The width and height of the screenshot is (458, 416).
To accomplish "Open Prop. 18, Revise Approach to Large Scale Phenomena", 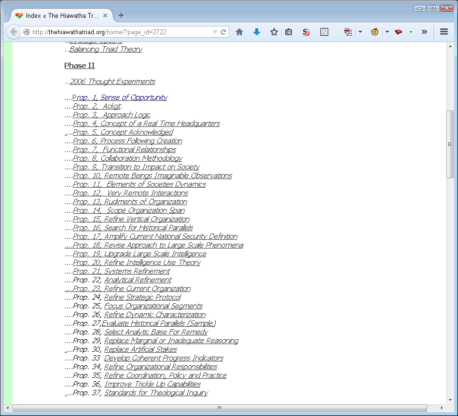I will click(154, 245).
